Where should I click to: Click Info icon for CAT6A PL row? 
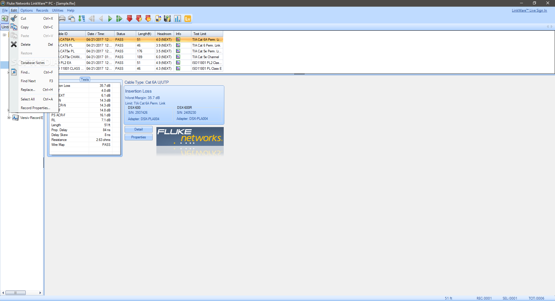[x=178, y=40]
